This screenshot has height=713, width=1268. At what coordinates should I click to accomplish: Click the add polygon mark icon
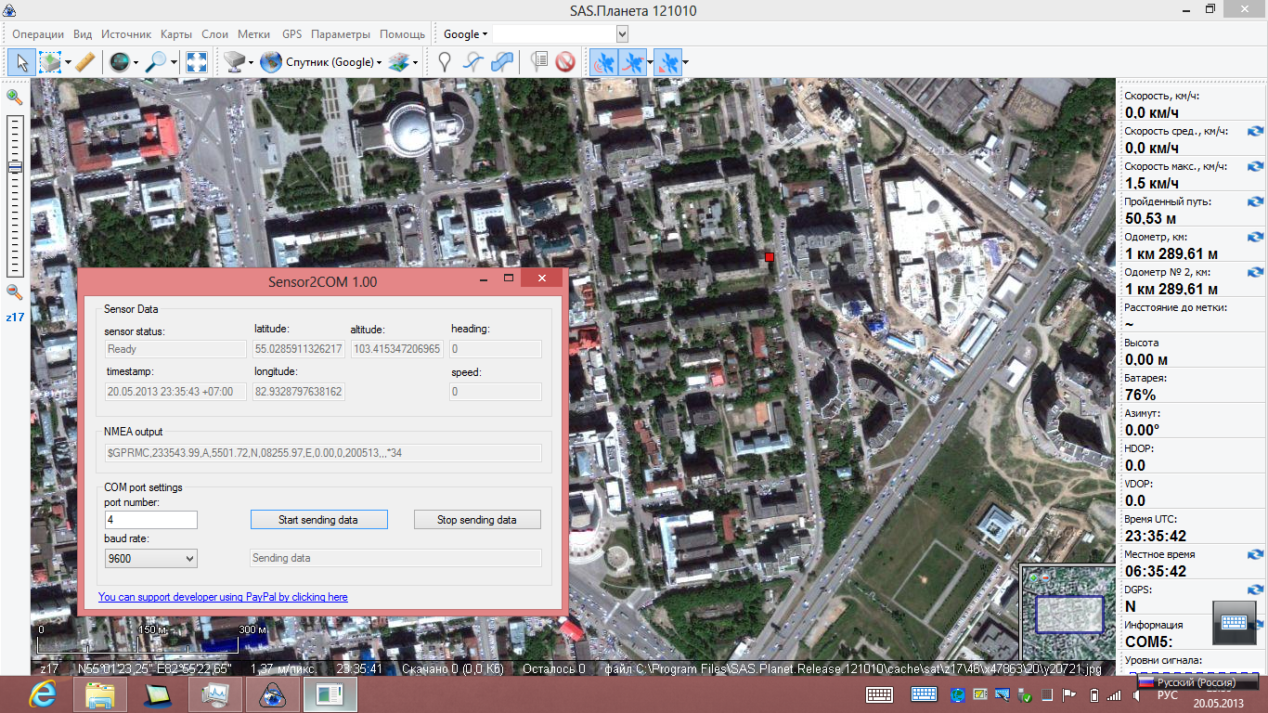pos(502,62)
